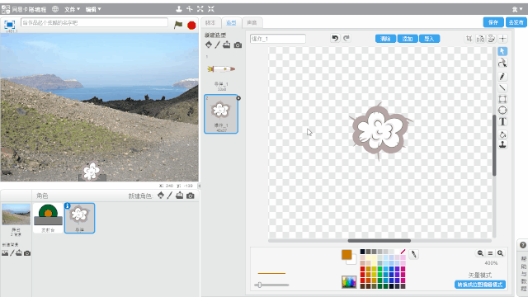Click the red stop button
The height and width of the screenshot is (297, 528).
191,26
